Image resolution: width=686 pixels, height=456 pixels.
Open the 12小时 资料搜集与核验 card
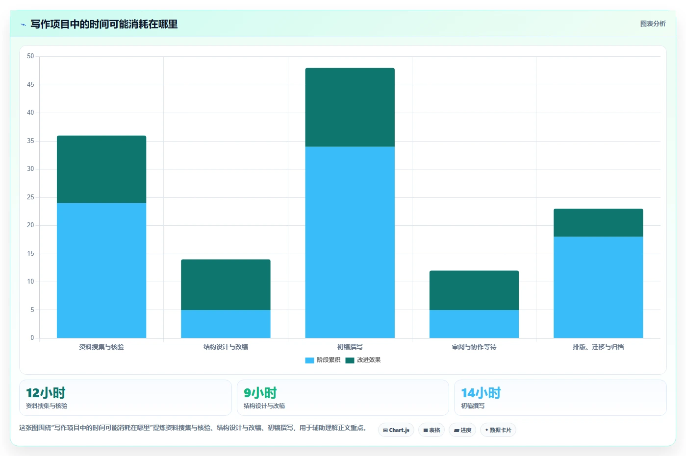126,398
